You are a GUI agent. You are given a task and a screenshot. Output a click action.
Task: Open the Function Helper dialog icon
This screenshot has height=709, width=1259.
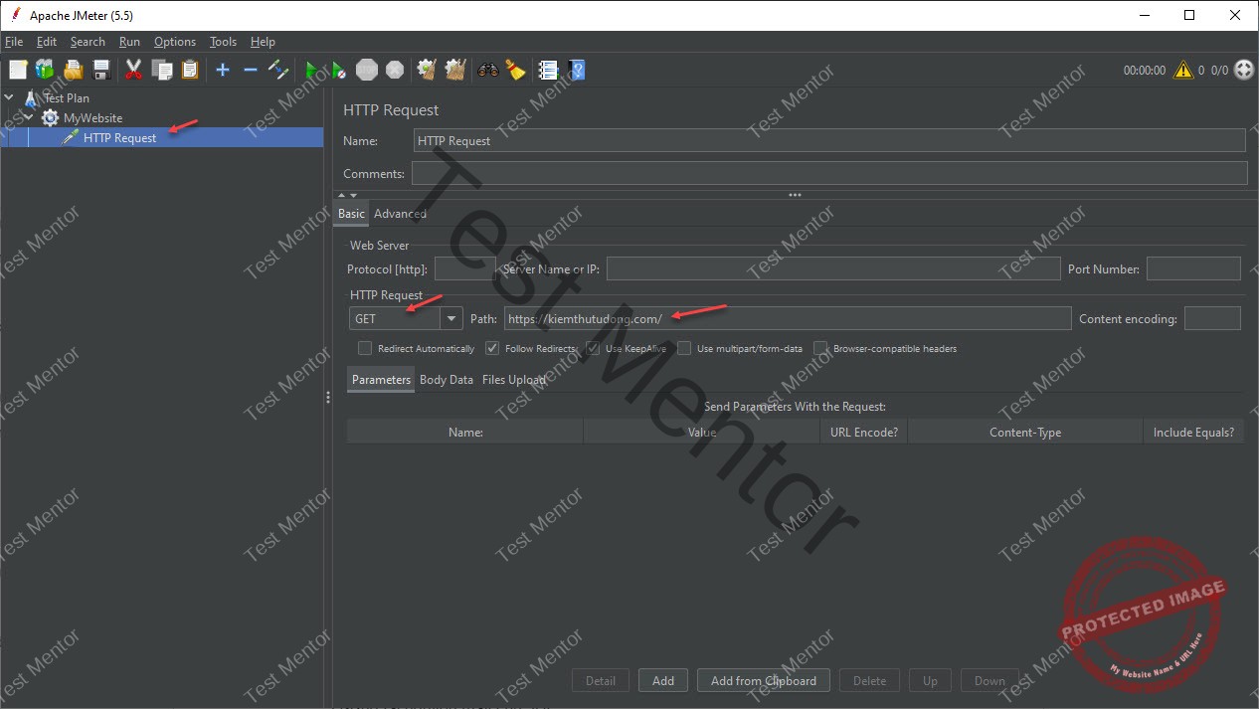coord(548,70)
